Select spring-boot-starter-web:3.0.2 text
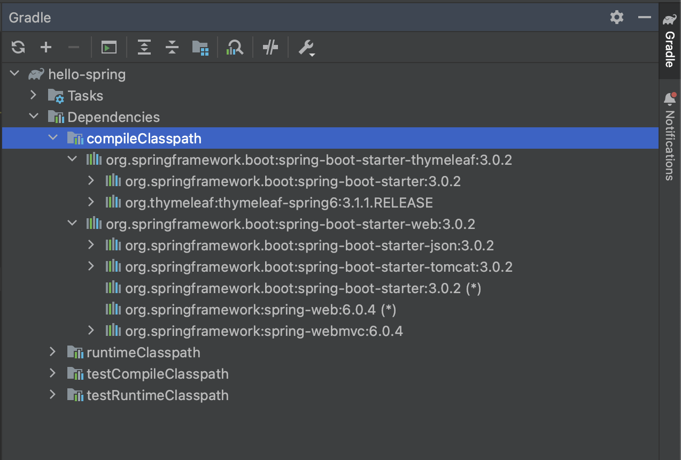The width and height of the screenshot is (681, 460). [x=291, y=224]
